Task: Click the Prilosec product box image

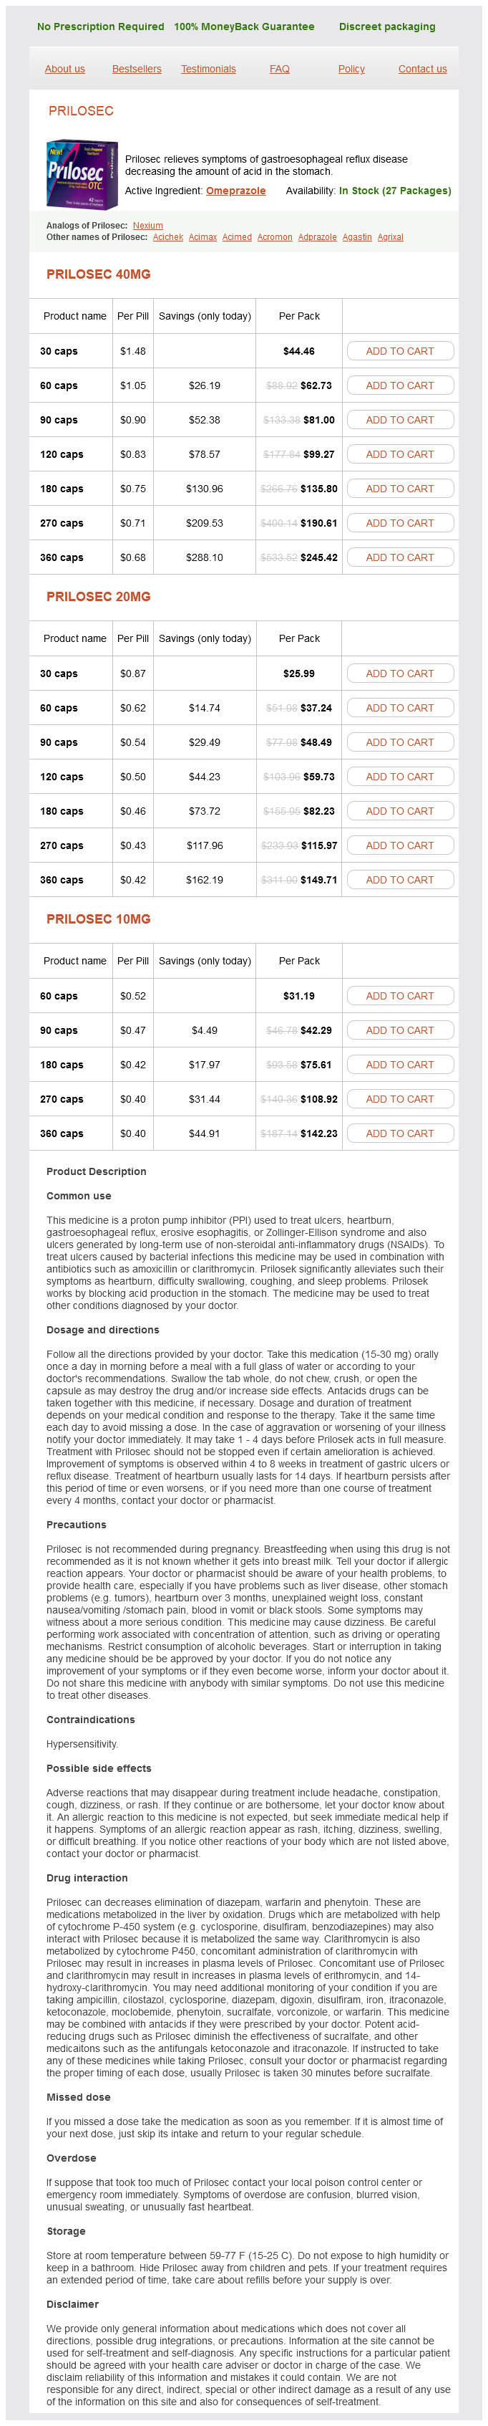Action: click(x=83, y=174)
